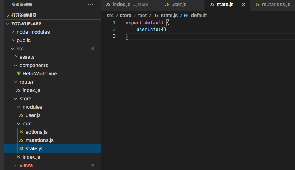This screenshot has height=170, width=295.
Task: Click the userInfo line in the editor
Action: click(151, 30)
